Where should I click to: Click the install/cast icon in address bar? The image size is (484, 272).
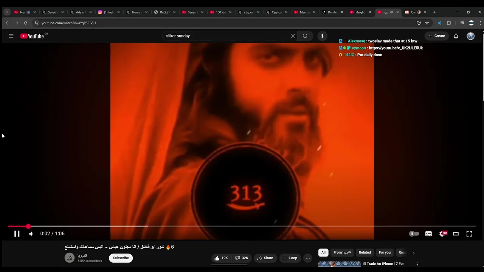419,23
